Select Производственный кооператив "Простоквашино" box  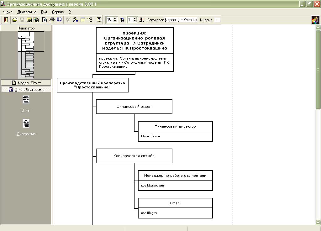(92, 85)
